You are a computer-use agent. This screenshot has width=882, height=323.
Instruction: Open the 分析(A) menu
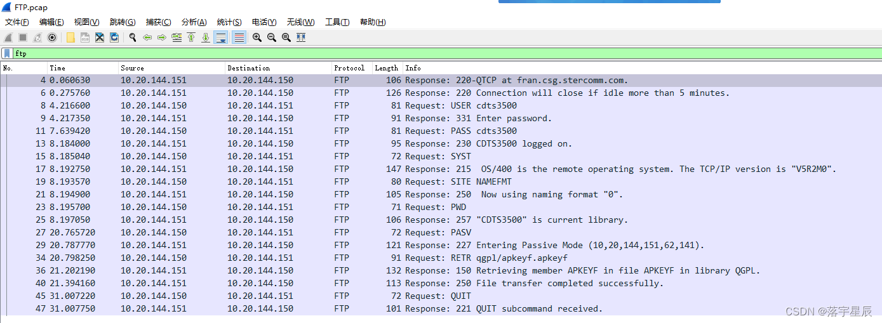pos(194,22)
